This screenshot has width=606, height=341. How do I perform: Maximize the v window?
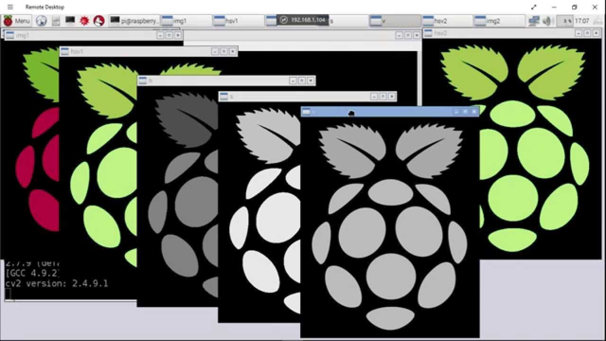tap(465, 112)
